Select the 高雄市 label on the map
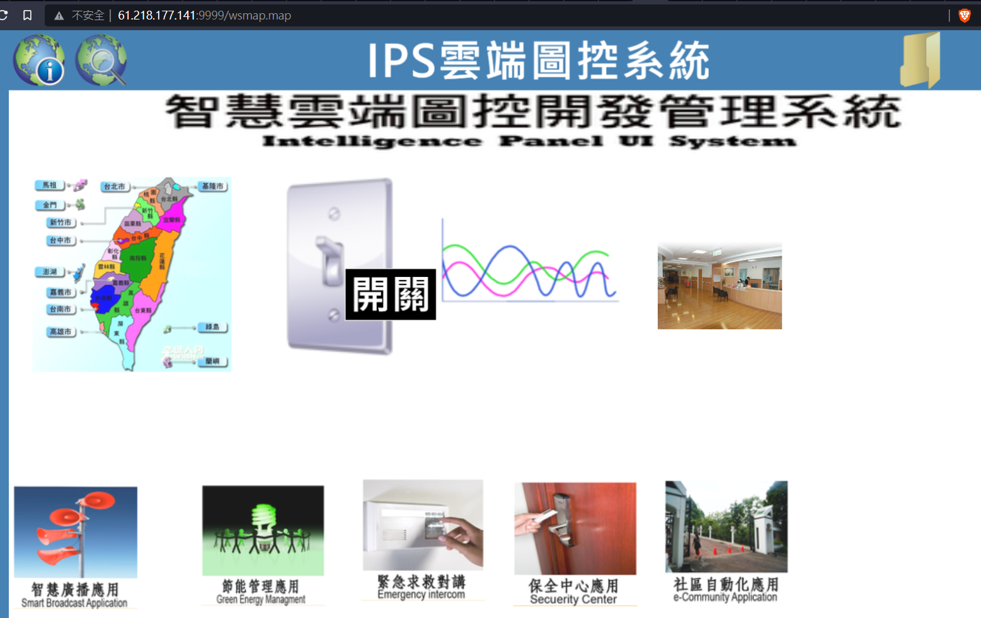Screen dimensions: 981x618 tap(61, 332)
